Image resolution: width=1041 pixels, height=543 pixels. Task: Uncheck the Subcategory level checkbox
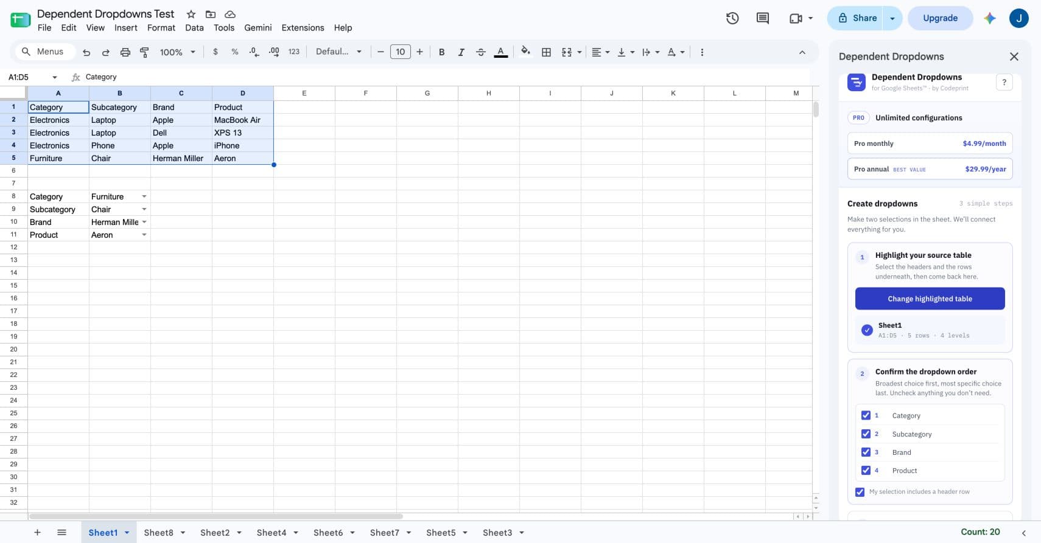tap(866, 434)
